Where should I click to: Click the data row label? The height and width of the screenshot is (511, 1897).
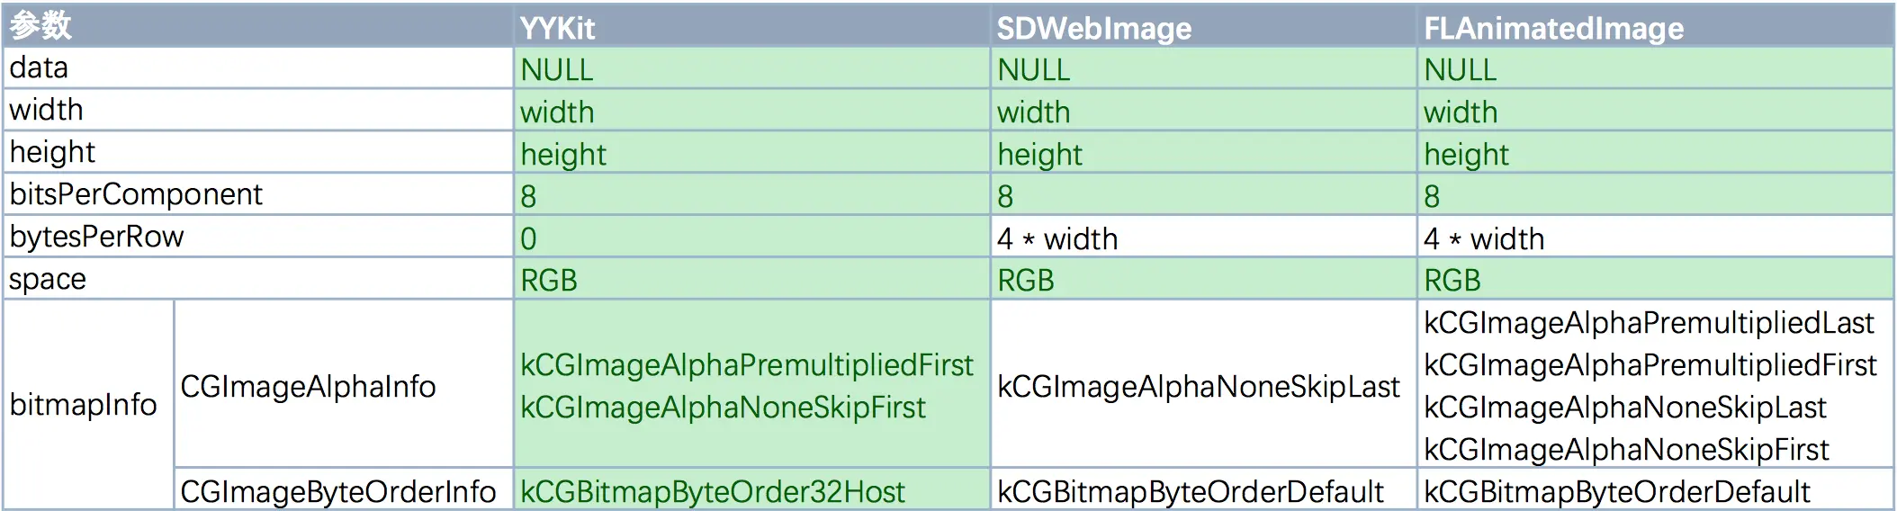click(x=257, y=67)
